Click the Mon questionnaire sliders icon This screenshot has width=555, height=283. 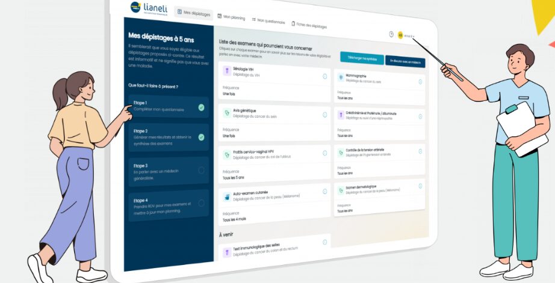(254, 19)
